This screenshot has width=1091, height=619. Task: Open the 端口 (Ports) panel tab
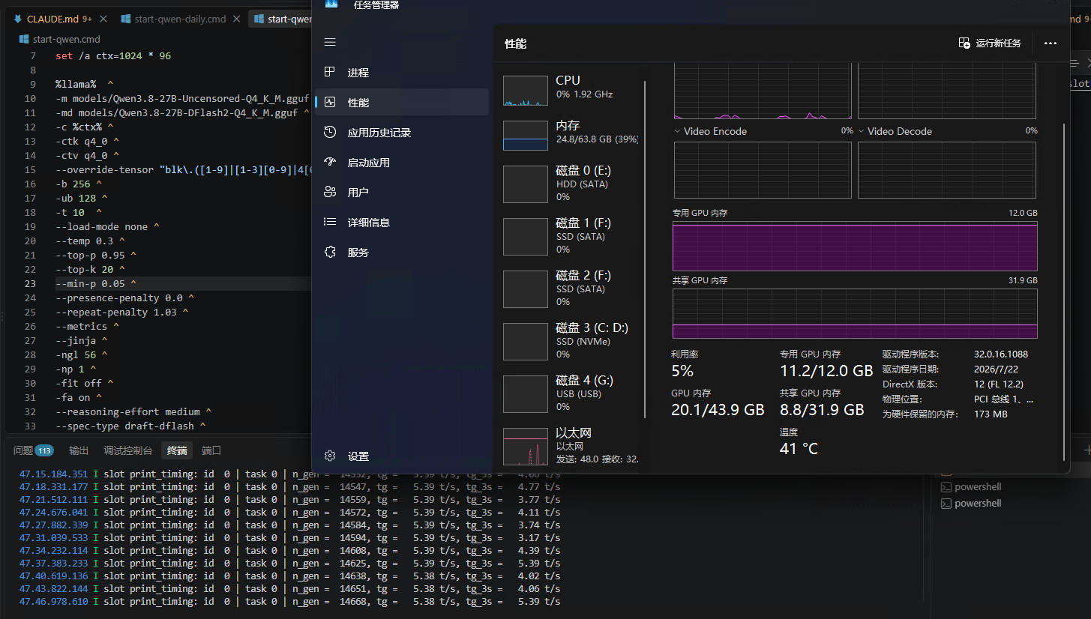[211, 450]
